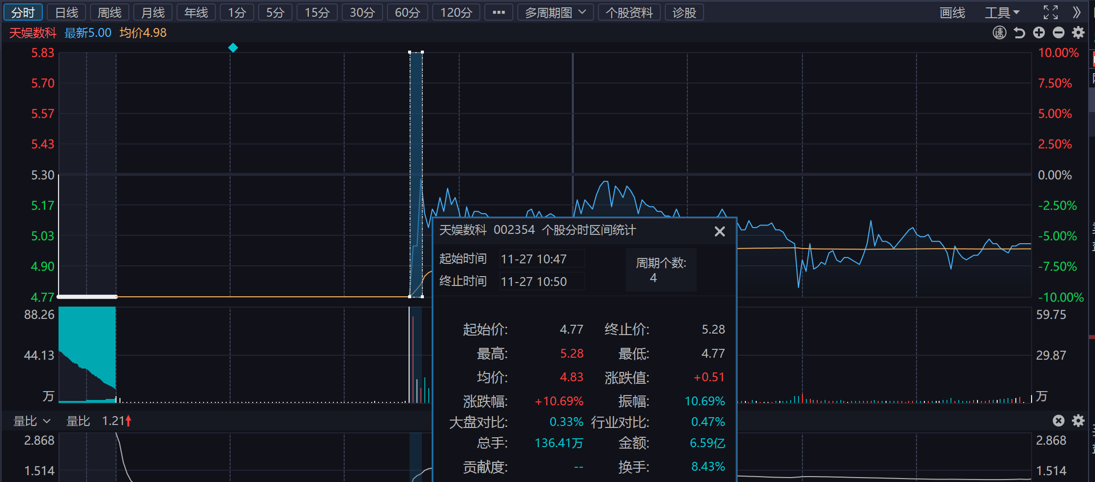Click the undo/restore arrow icon

pos(1019,33)
